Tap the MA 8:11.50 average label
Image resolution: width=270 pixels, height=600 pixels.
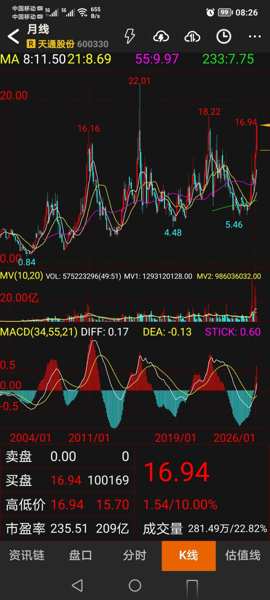click(x=33, y=59)
